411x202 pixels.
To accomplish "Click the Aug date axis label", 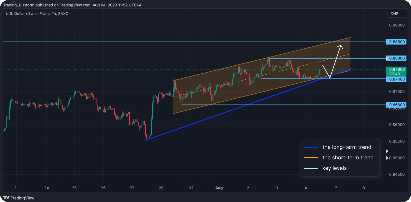I will click(219, 188).
